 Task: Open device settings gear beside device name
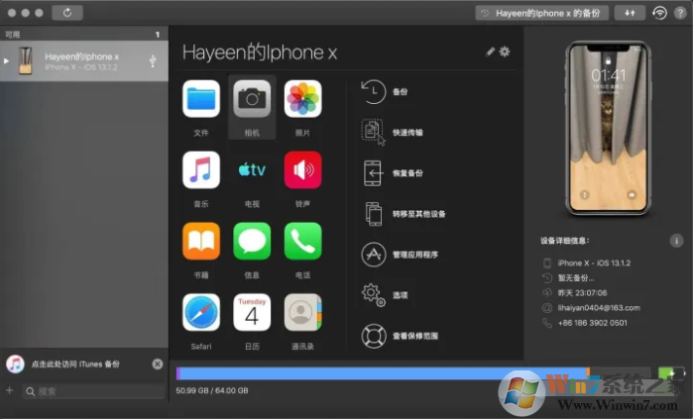(505, 52)
